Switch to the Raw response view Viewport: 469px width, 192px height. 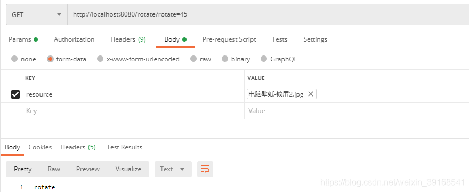coord(54,169)
